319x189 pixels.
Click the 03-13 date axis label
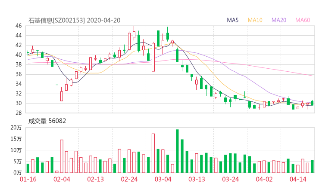pyautogui.click(x=197, y=179)
